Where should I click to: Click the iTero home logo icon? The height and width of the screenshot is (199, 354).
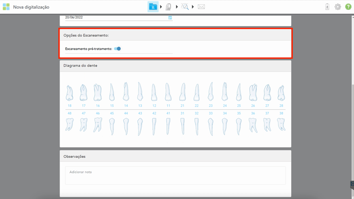pos(6,7)
